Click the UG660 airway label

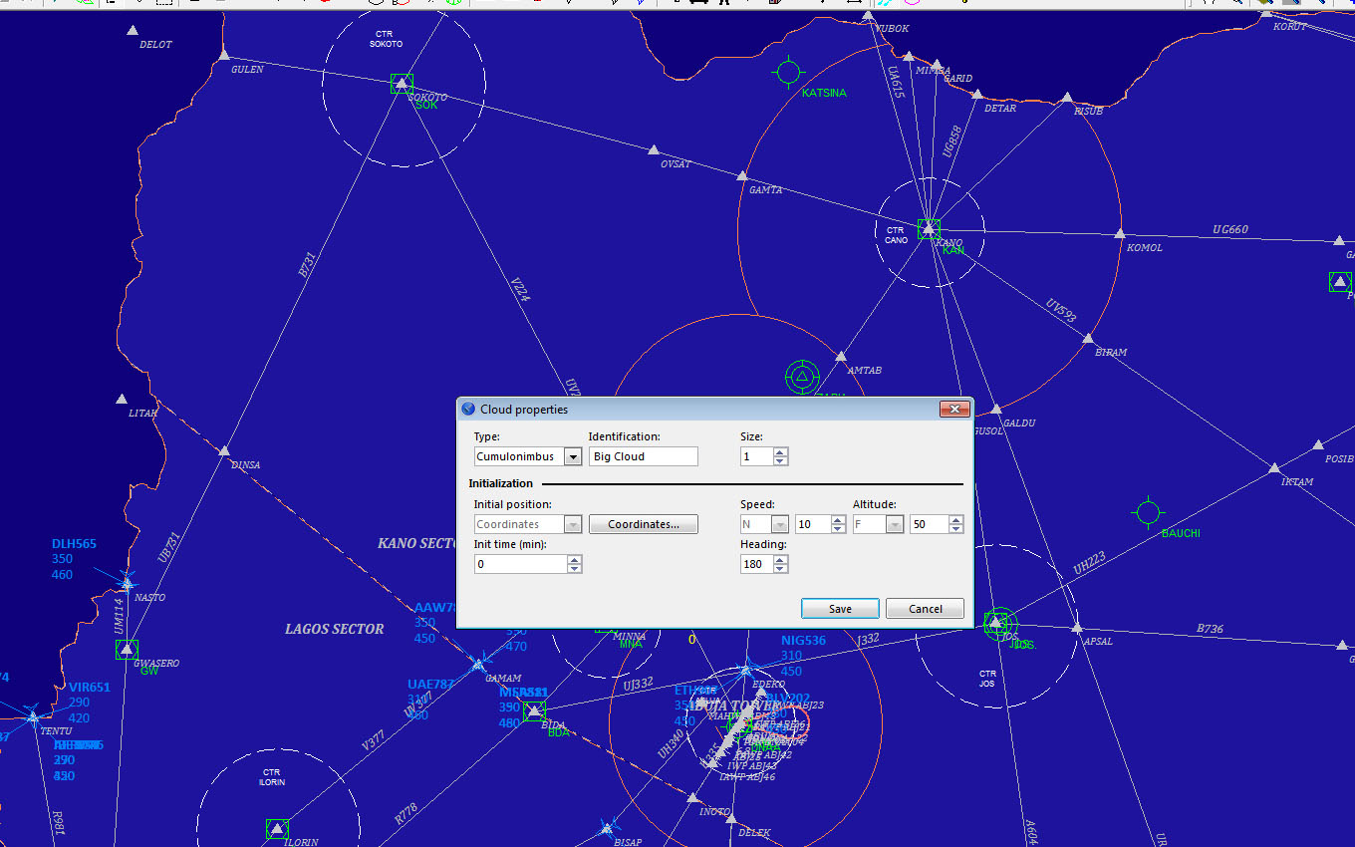coord(1229,230)
